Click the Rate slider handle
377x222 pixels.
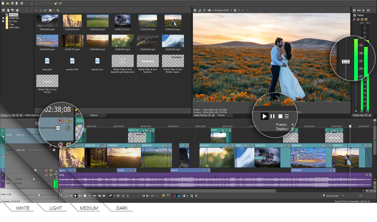(x=39, y=195)
